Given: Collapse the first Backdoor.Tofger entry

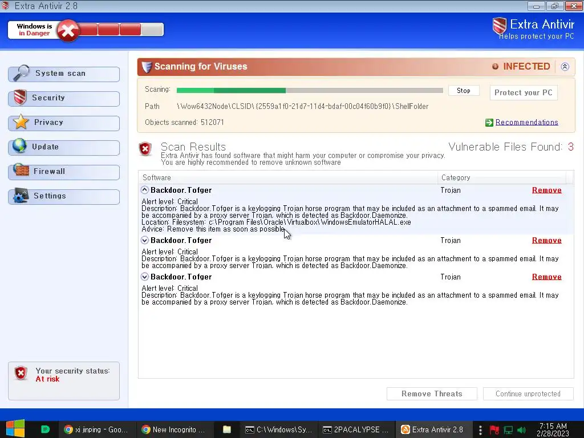Looking at the screenshot, I should click(x=144, y=190).
